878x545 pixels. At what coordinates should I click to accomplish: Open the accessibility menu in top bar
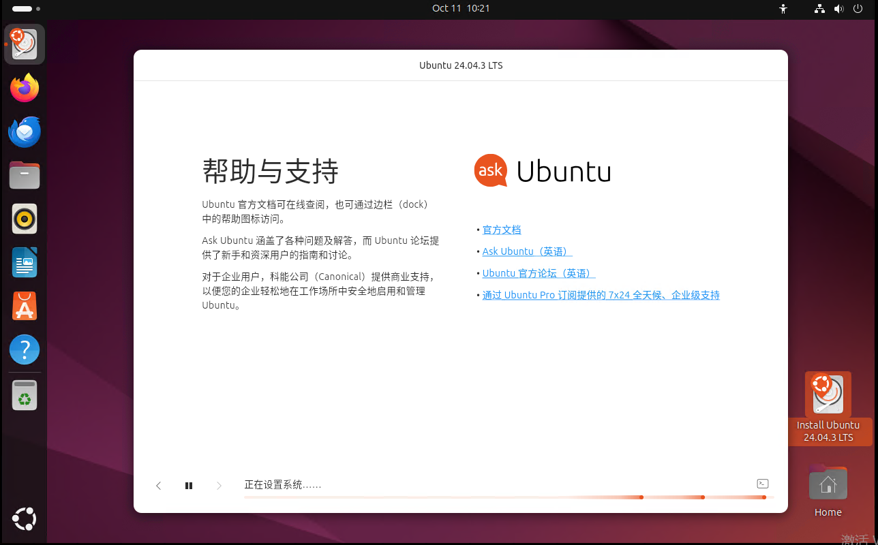pos(783,9)
